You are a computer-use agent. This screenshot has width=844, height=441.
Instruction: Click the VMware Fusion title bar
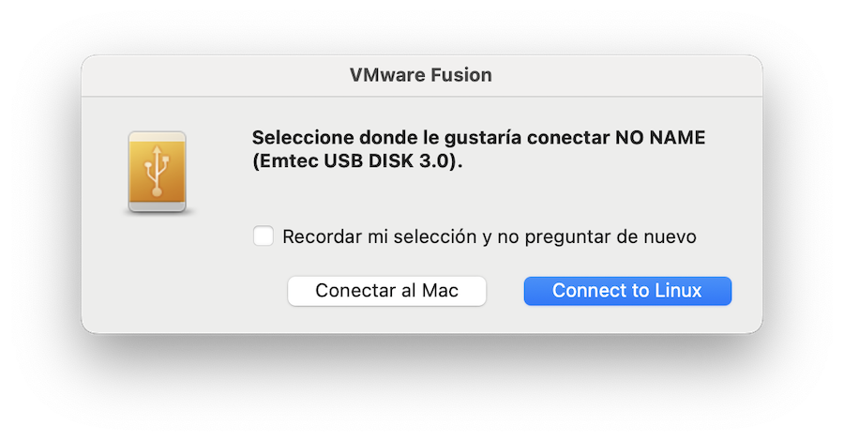click(421, 75)
